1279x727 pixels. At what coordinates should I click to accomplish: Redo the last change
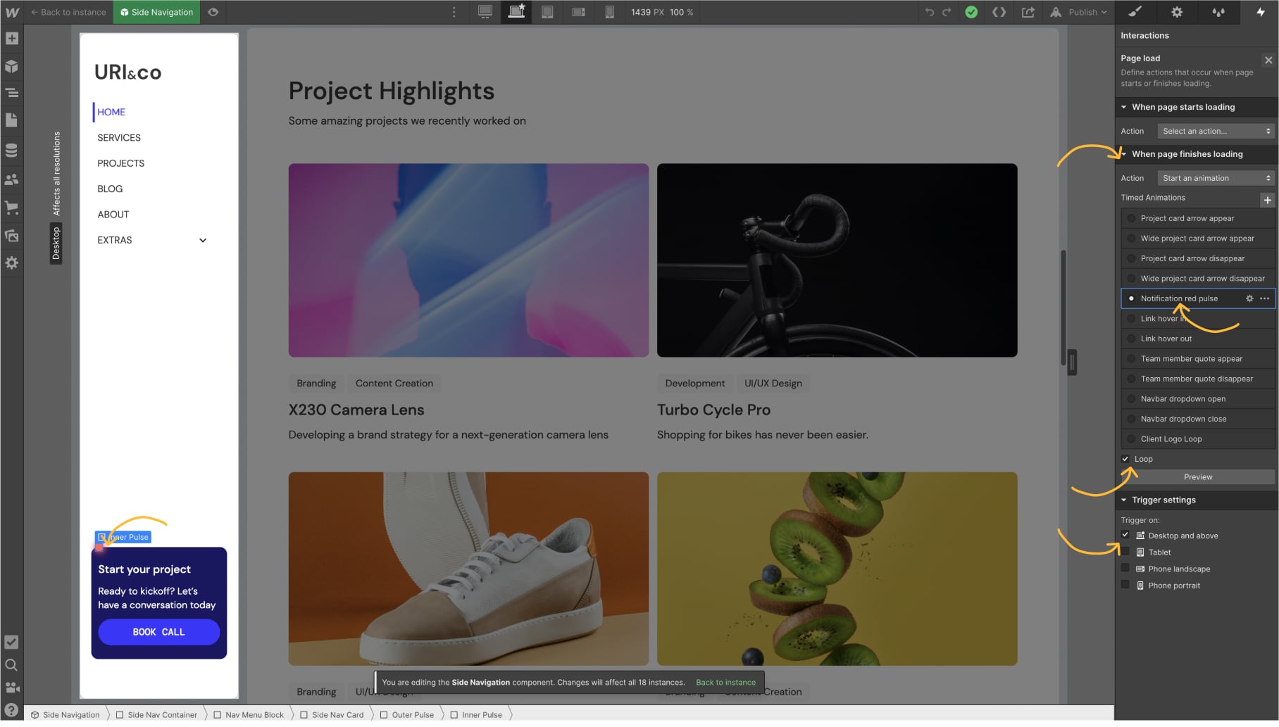(947, 12)
